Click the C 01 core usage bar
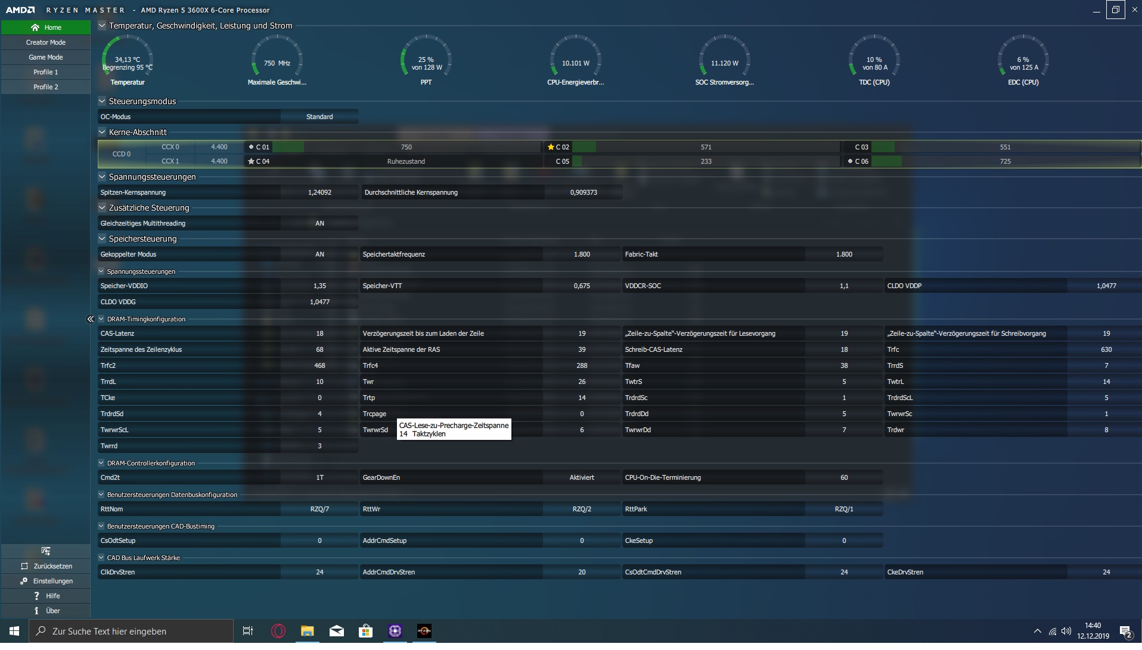Viewport: 1142px width, 650px height. coord(406,147)
